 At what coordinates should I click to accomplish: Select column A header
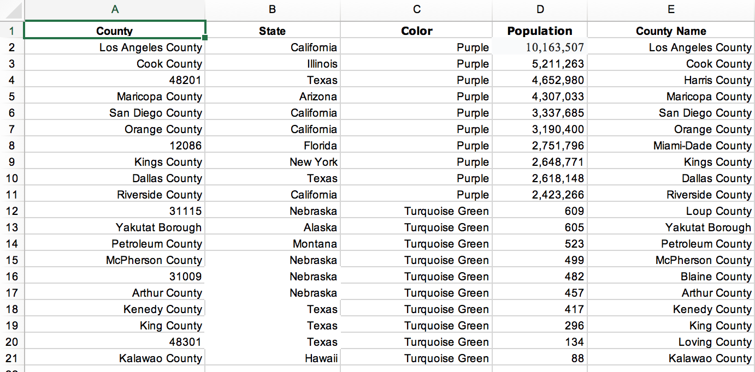115,9
